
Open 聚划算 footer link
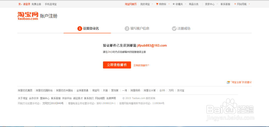[115, 90]
